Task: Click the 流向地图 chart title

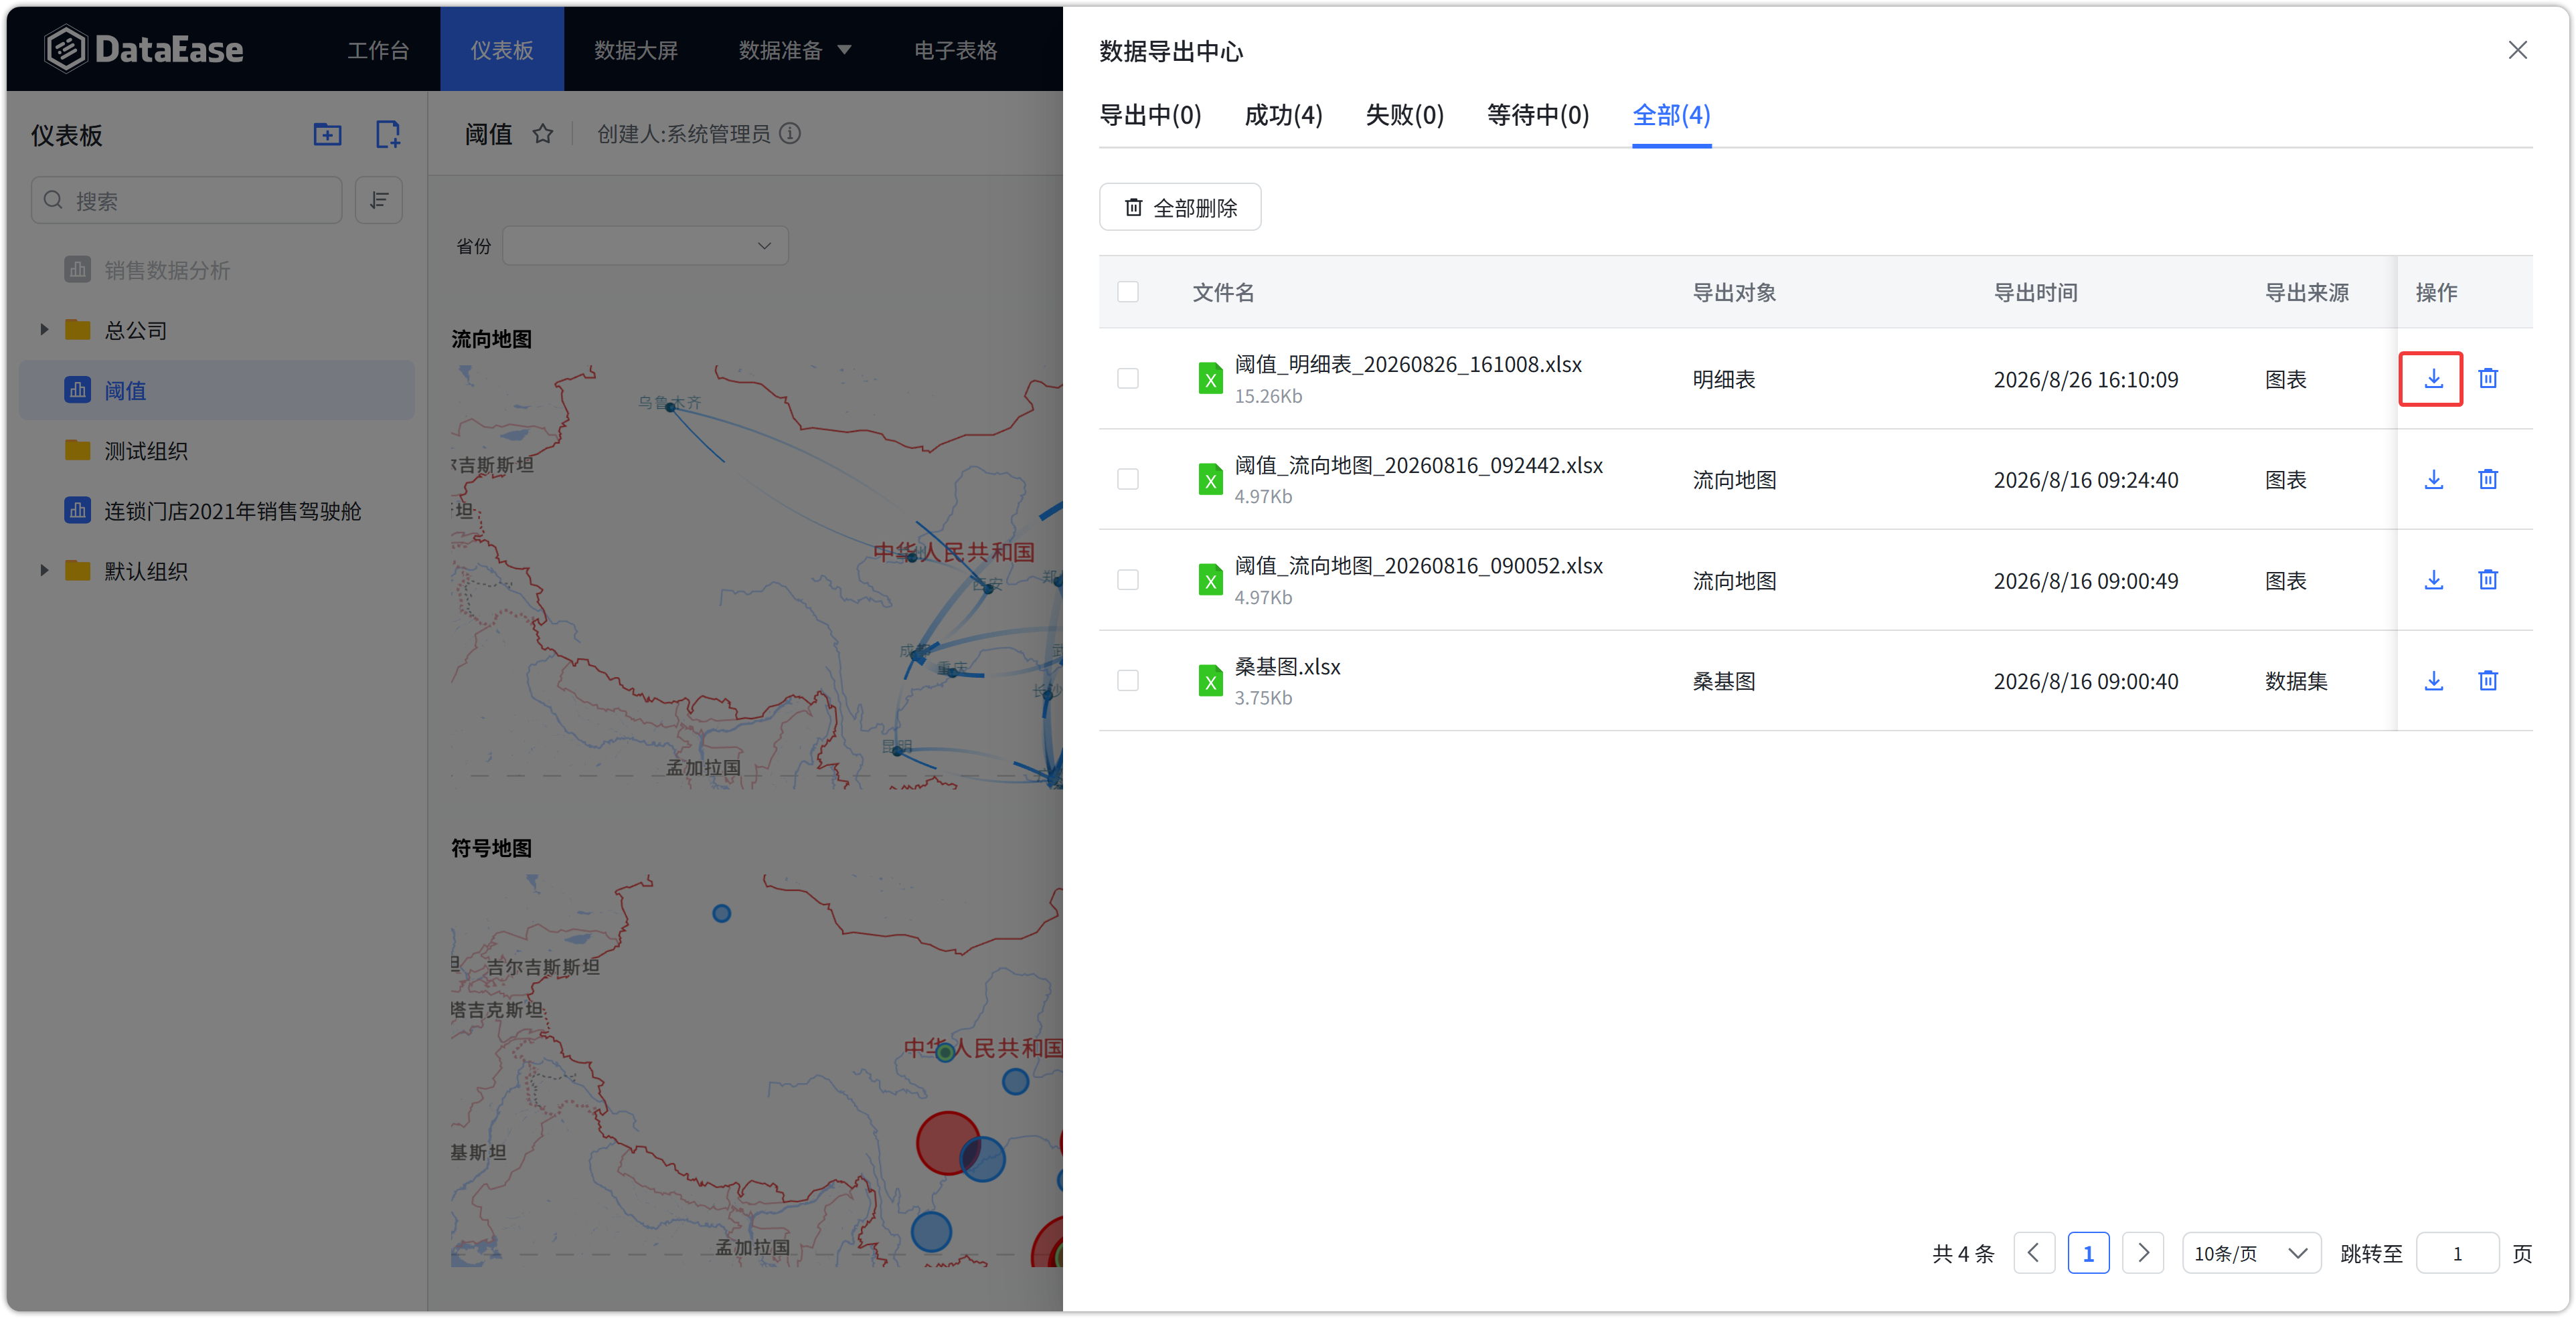Action: (491, 339)
